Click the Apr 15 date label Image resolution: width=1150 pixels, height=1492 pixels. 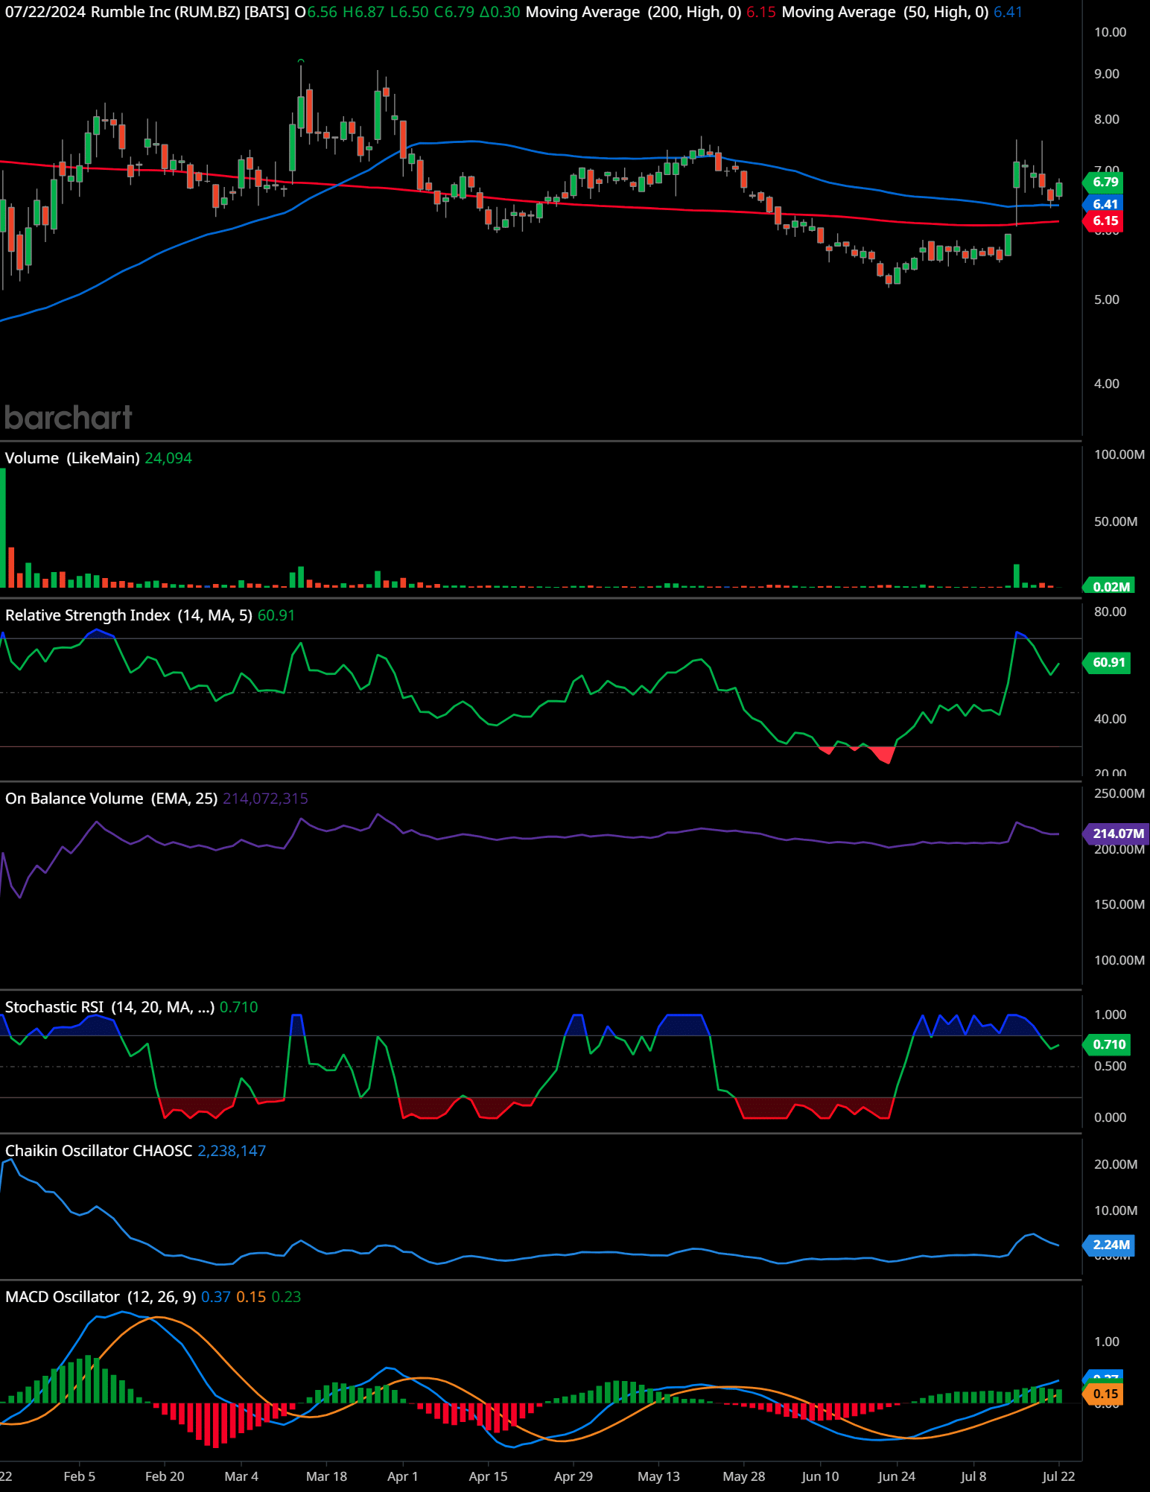pos(488,1476)
